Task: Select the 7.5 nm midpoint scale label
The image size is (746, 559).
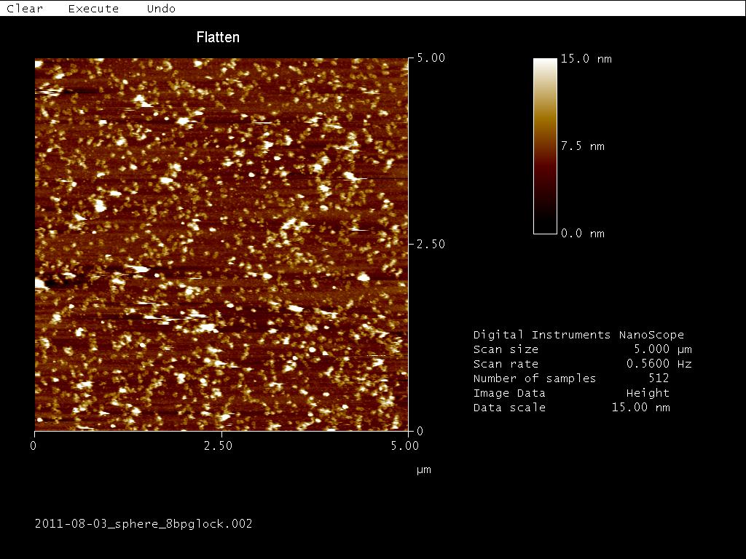Action: (x=582, y=146)
